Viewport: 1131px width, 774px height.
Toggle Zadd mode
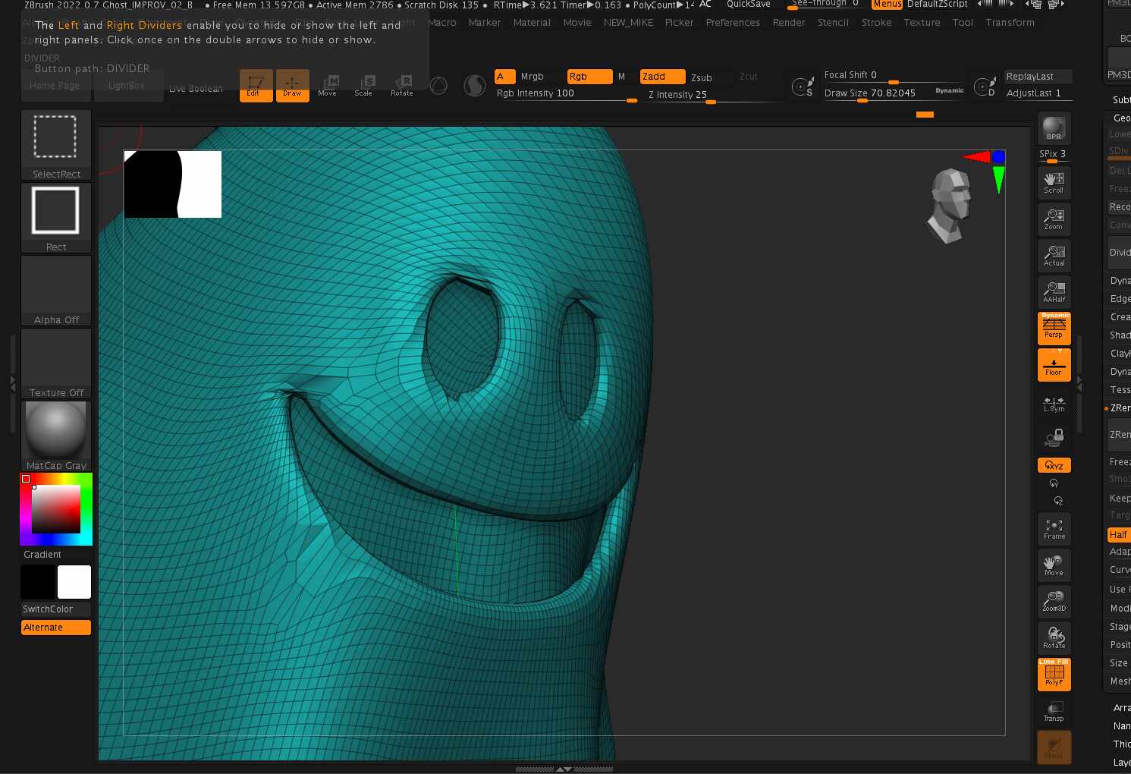(661, 77)
